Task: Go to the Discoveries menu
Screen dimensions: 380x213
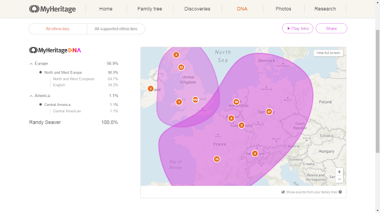Action: tap(197, 9)
